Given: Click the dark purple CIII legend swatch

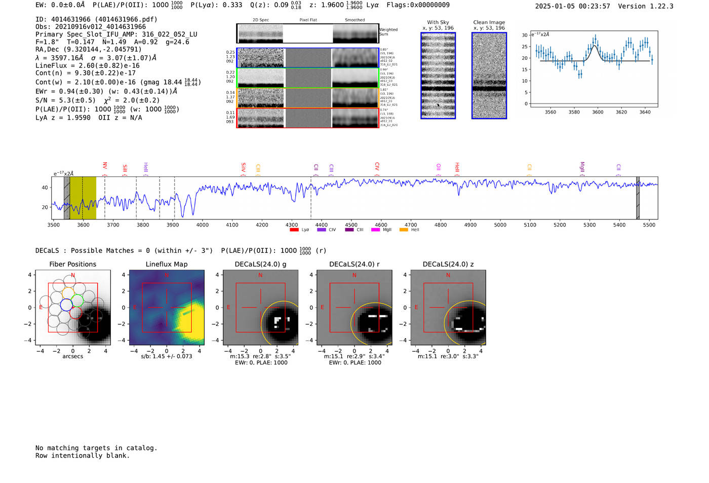Looking at the screenshot, I should pos(349,230).
